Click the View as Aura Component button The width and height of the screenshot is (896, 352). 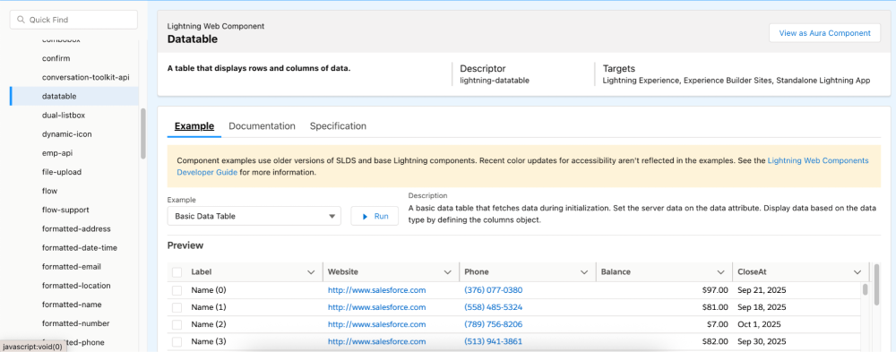[x=824, y=33]
